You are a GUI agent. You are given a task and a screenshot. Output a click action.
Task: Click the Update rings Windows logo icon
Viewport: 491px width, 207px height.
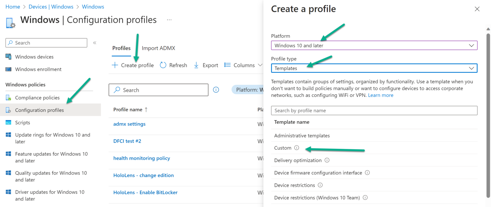(9, 135)
